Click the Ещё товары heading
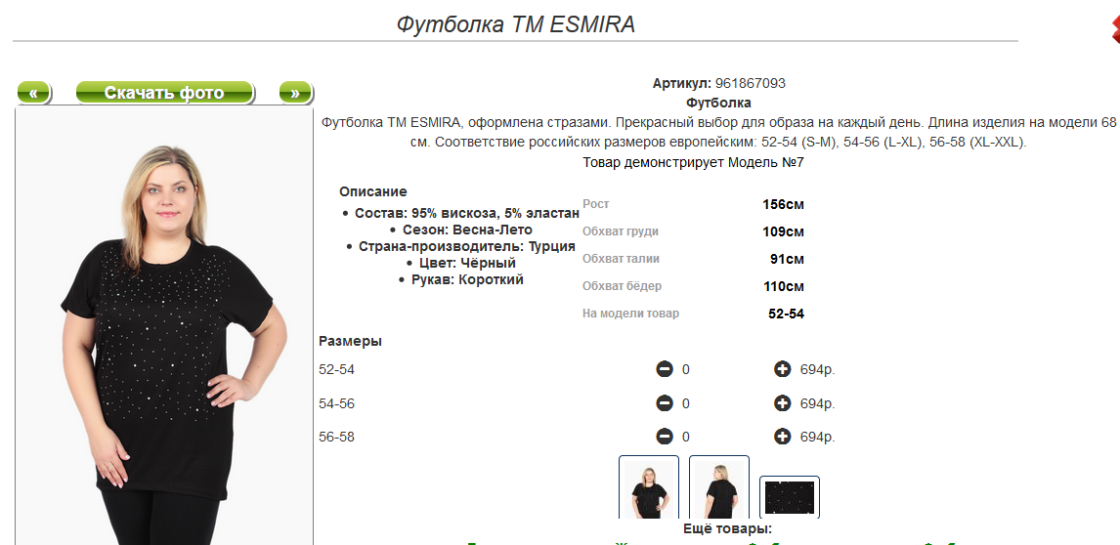 (728, 529)
